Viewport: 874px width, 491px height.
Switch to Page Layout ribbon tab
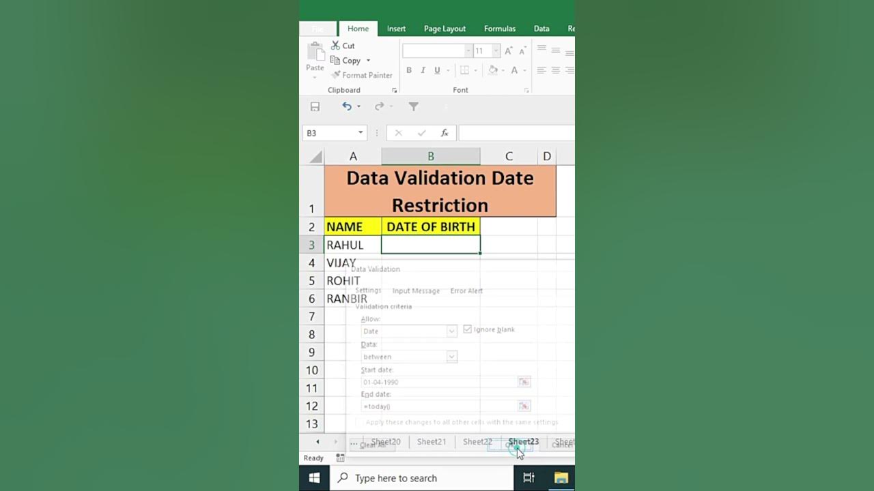tap(445, 29)
